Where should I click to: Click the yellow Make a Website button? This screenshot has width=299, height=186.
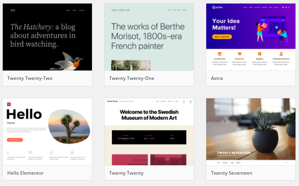tap(222, 37)
